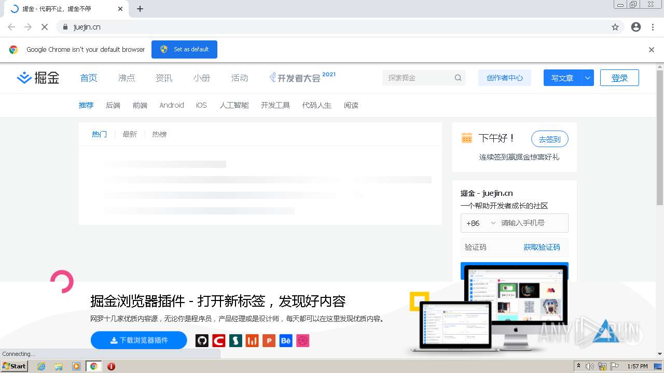Open the 小册 navigation item

coord(202,78)
